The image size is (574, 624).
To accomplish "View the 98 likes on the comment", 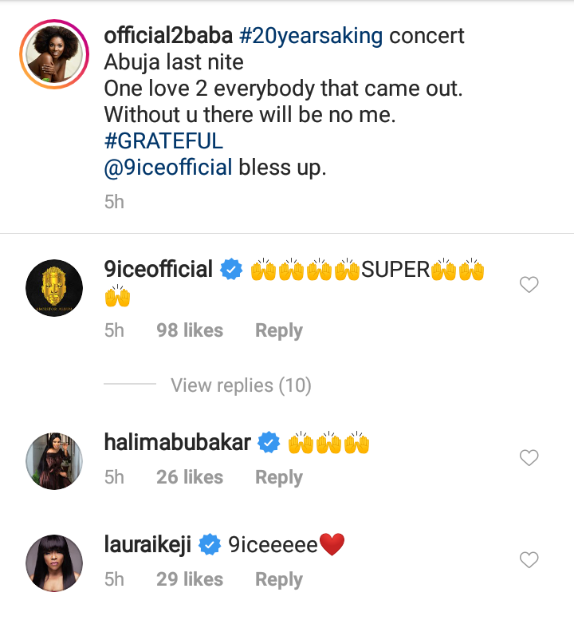I will [x=190, y=330].
